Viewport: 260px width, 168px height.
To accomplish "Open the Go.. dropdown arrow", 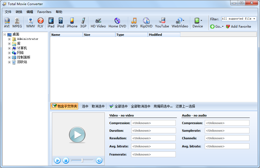I will pos(223,27).
